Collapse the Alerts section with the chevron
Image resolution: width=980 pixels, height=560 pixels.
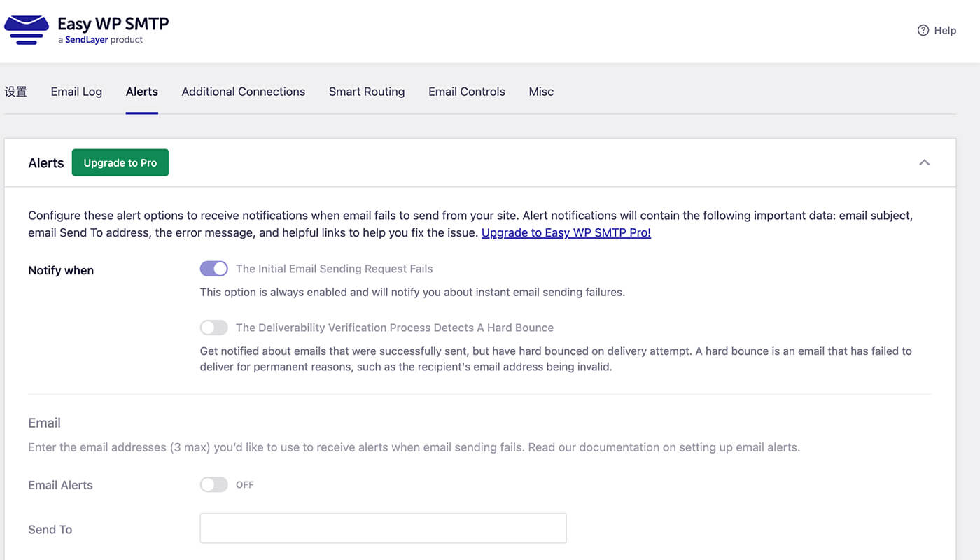click(924, 162)
